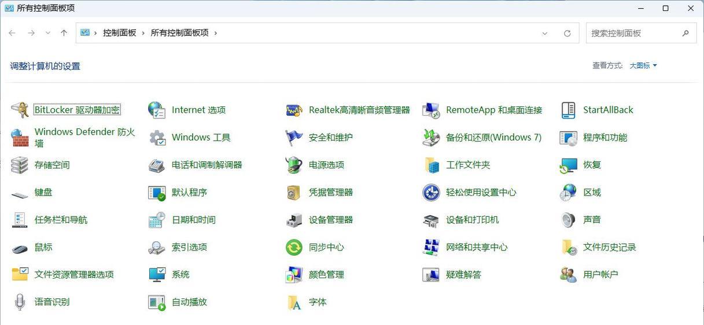Go back with the back arrow
The width and height of the screenshot is (704, 325).
[12, 33]
